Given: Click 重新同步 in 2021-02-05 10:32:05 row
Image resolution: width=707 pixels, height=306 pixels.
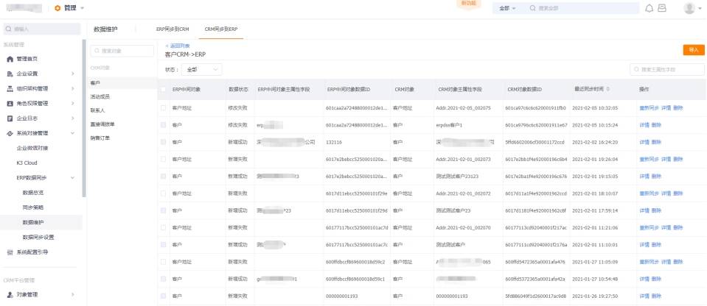Looking at the screenshot, I should [649, 108].
